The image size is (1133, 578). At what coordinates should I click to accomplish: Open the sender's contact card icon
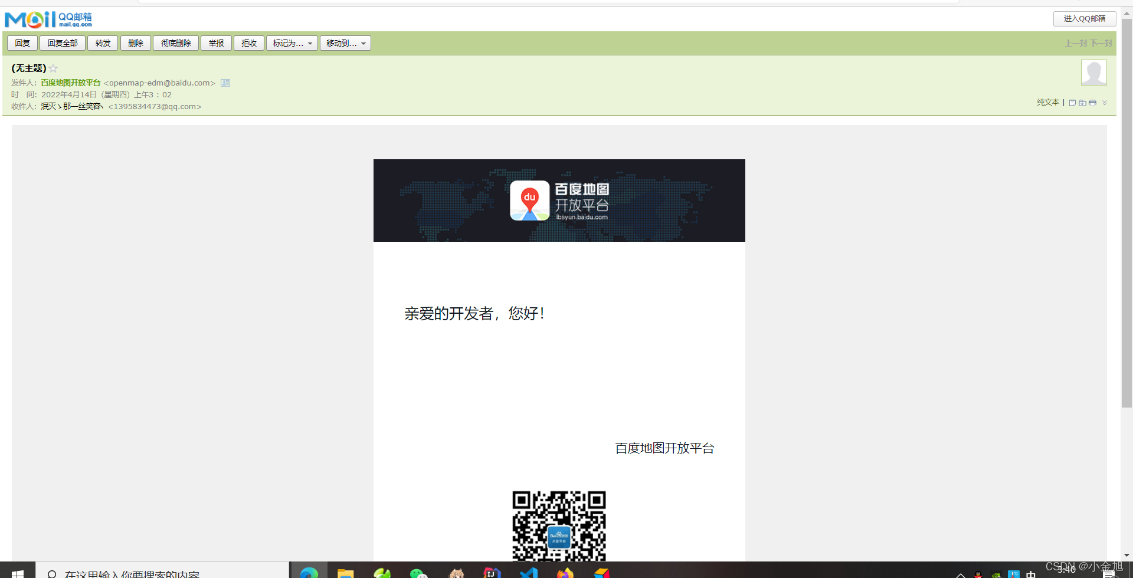tap(225, 83)
